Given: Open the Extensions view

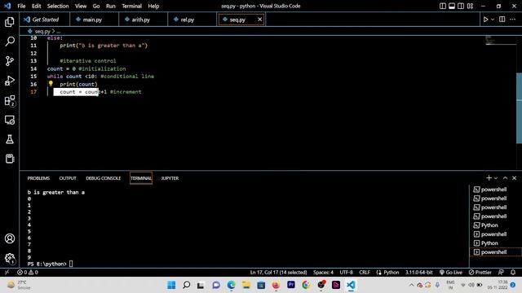Looking at the screenshot, I should (10, 100).
